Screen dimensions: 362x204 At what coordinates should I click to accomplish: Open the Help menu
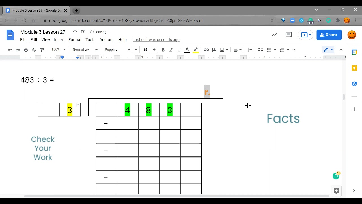point(122,40)
